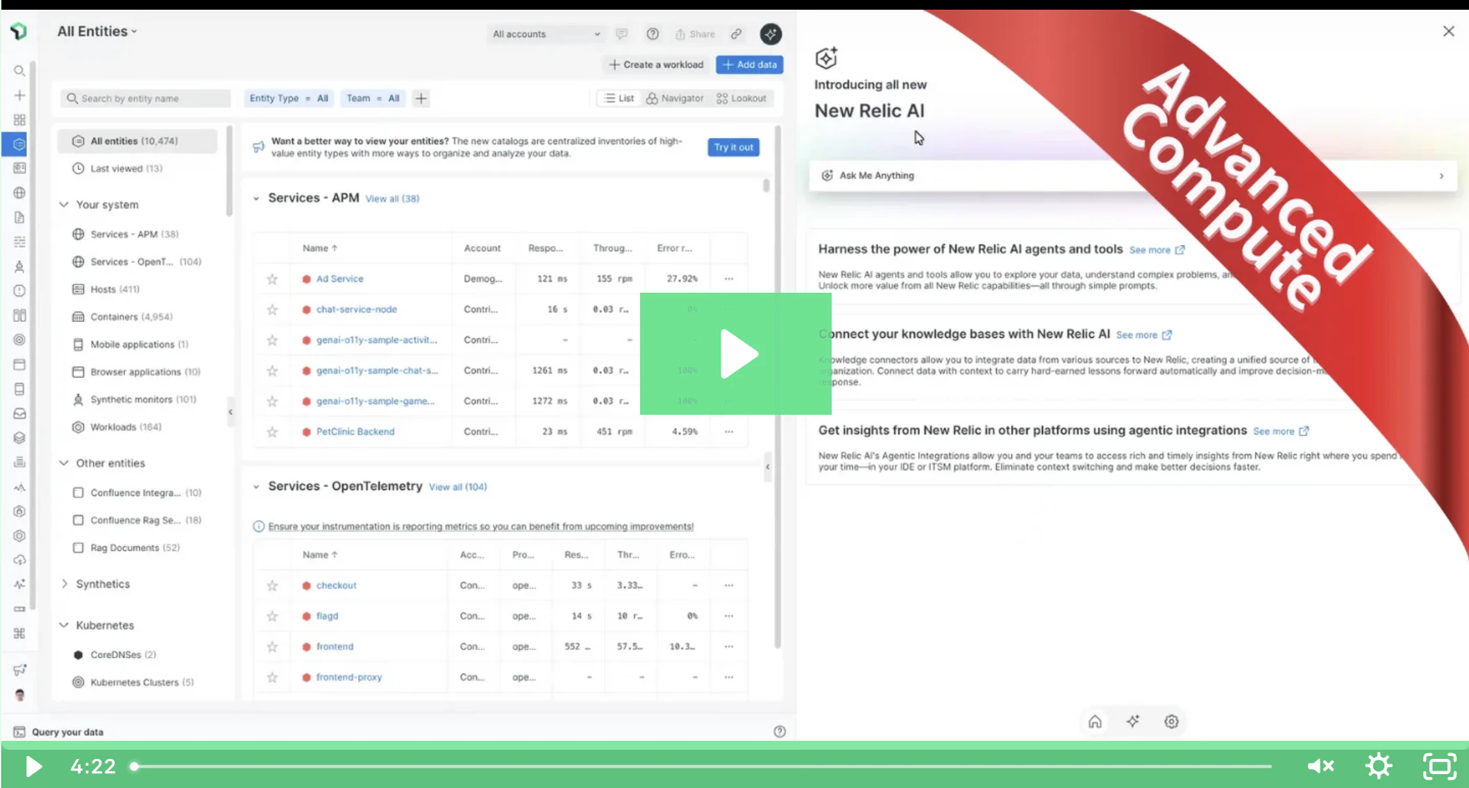Expand the Synthetics section

click(x=64, y=584)
